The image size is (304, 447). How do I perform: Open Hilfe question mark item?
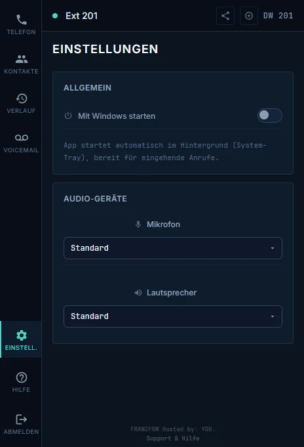click(x=21, y=382)
